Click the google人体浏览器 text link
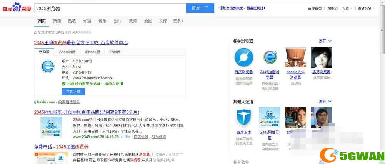Screen dimensions: 385x164 [x=295, y=75]
